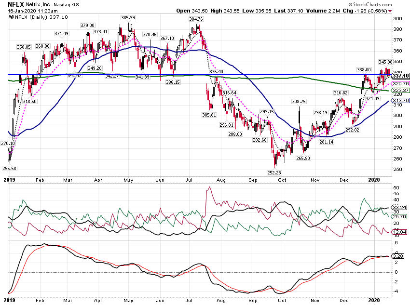Image resolution: width=410 pixels, height=305 pixels.
Task: Click the red 12.84 indicator value tag
Action: (x=399, y=232)
